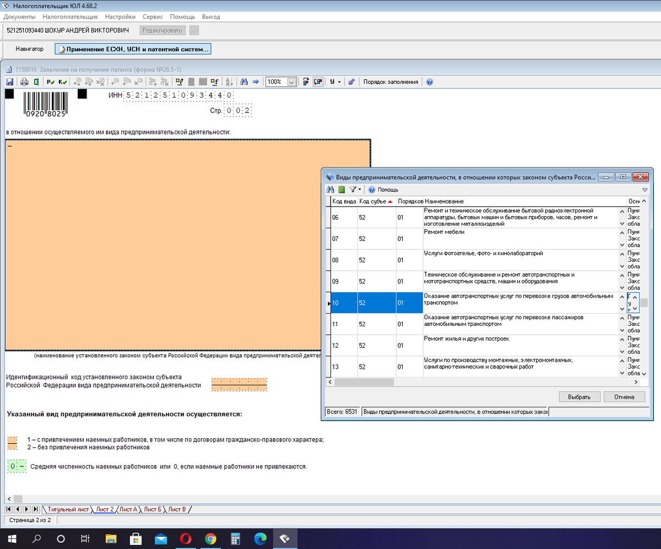
Task: Click the yellow-marked grid icon in the form toolbar
Action: click(179, 82)
